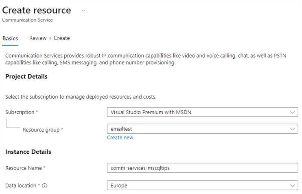The width and height of the screenshot is (302, 194).
Task: Click the Communication Service subtitle text
Action: click(27, 20)
